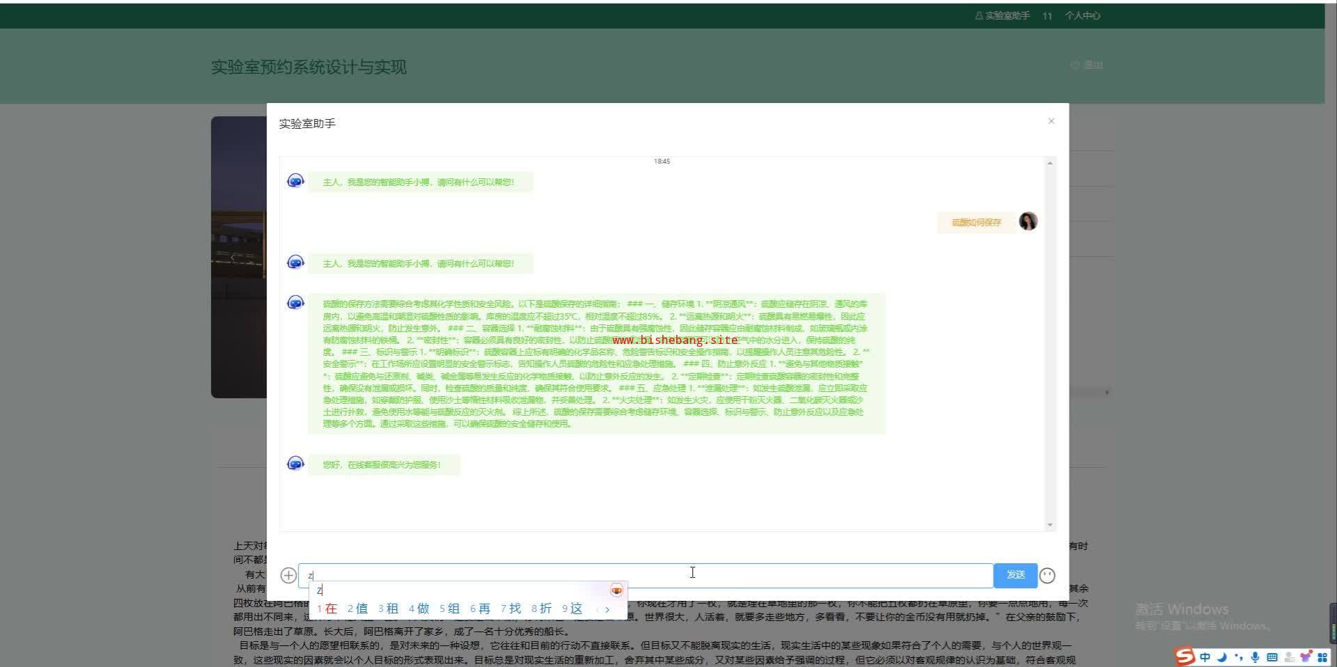
Task: Choose IME candidate 6 再
Action: tap(480, 609)
